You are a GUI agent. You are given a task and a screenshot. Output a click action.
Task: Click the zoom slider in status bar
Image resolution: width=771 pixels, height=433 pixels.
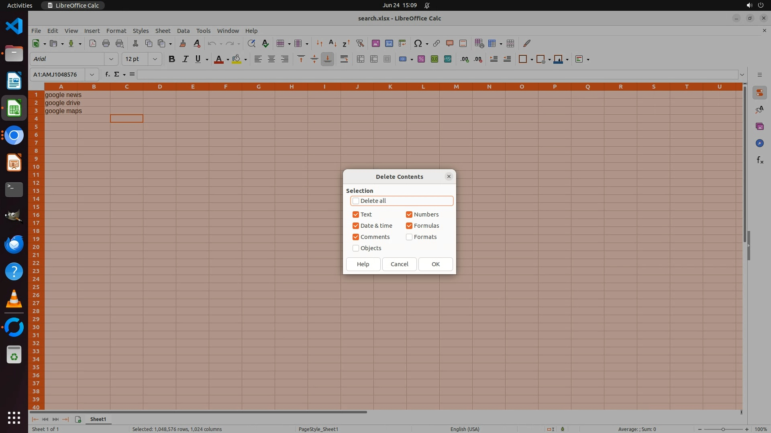pos(723,429)
